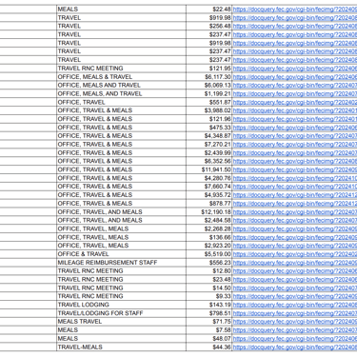
Task: Click the MILEAGE REIMBURSEMENT STAFF cell
Action: click(121, 263)
